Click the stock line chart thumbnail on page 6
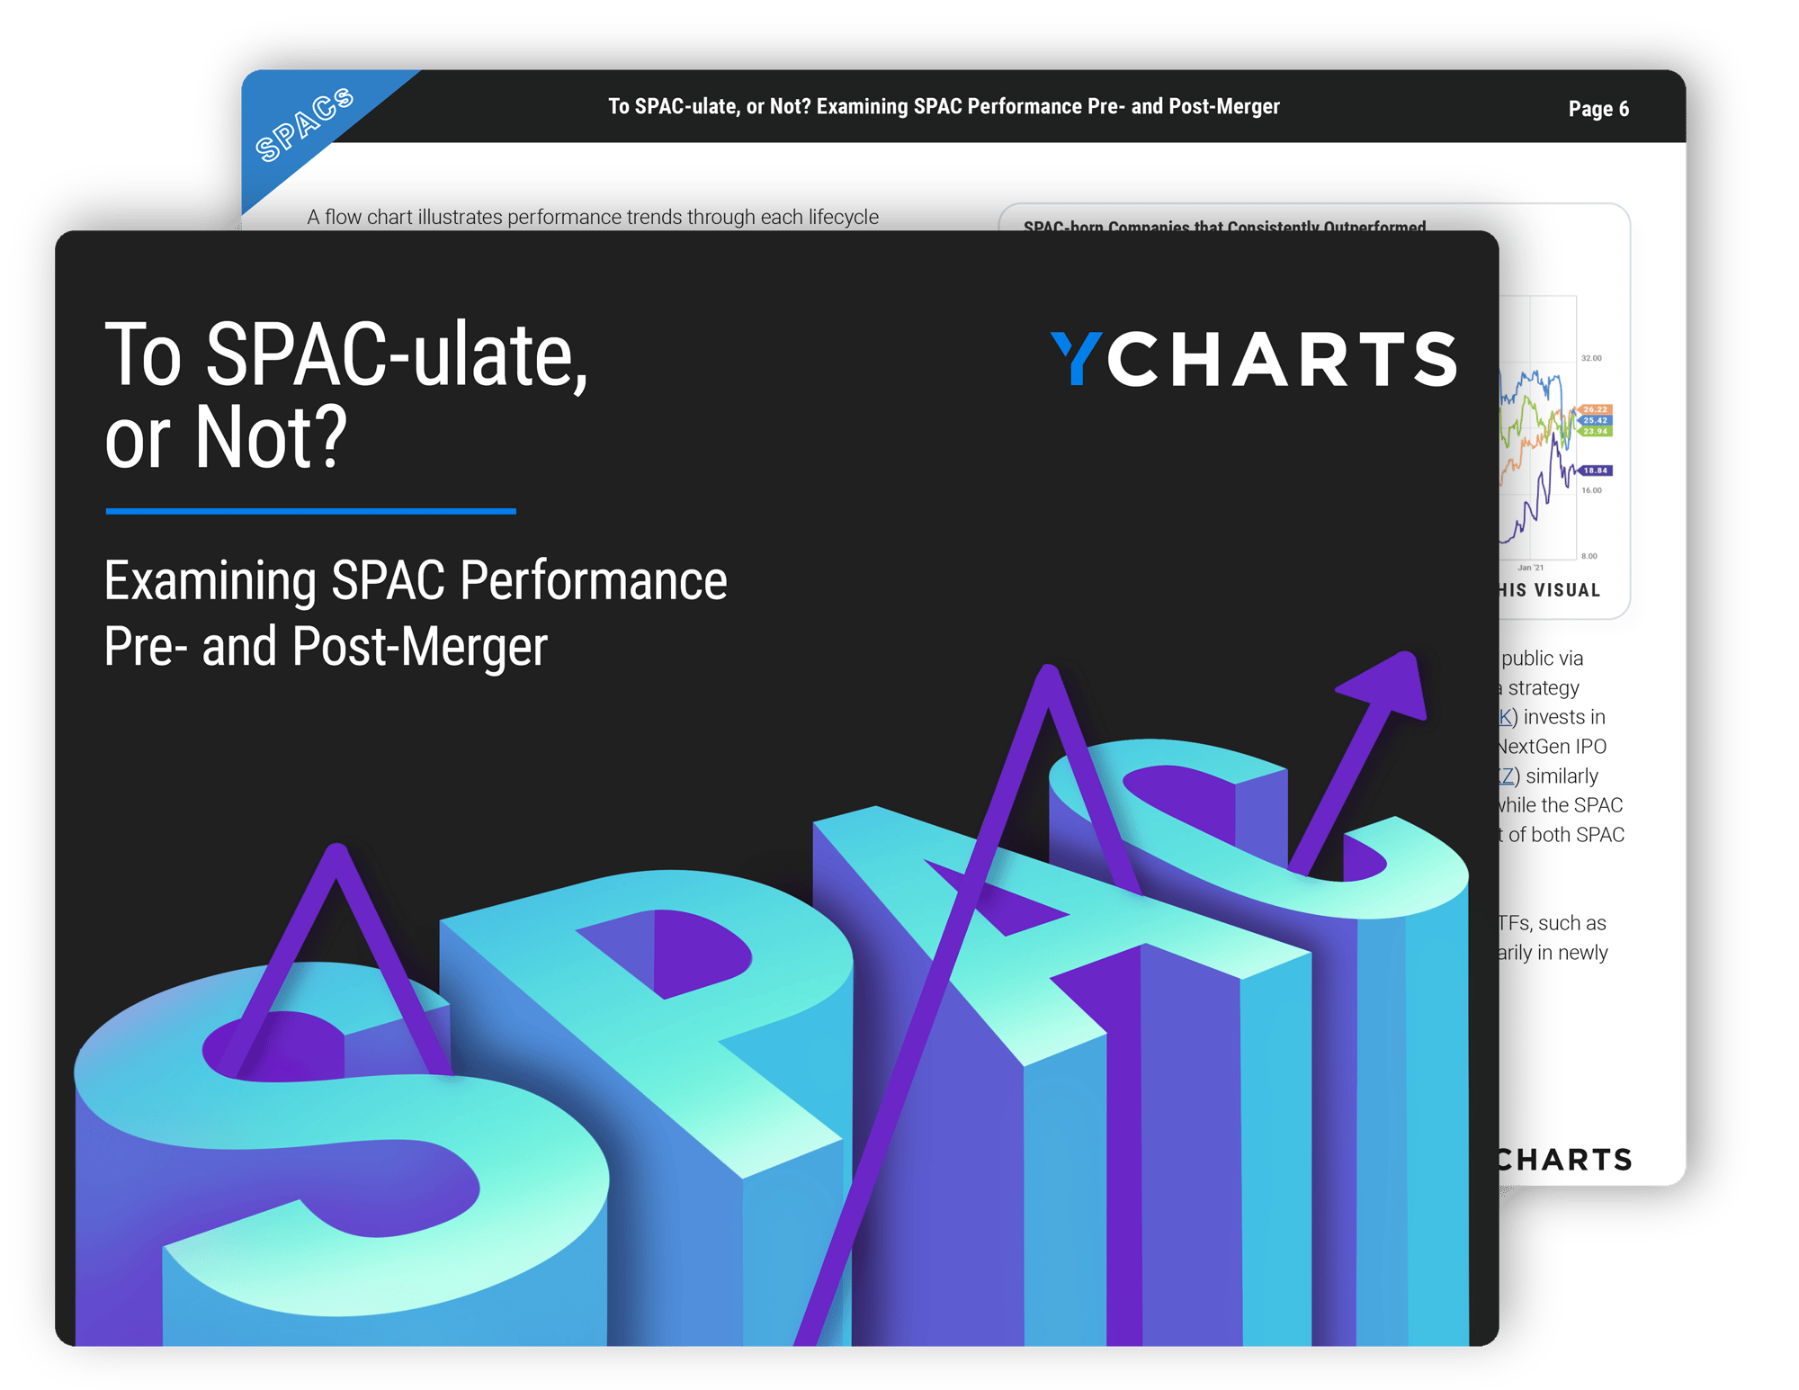 (x=1553, y=432)
